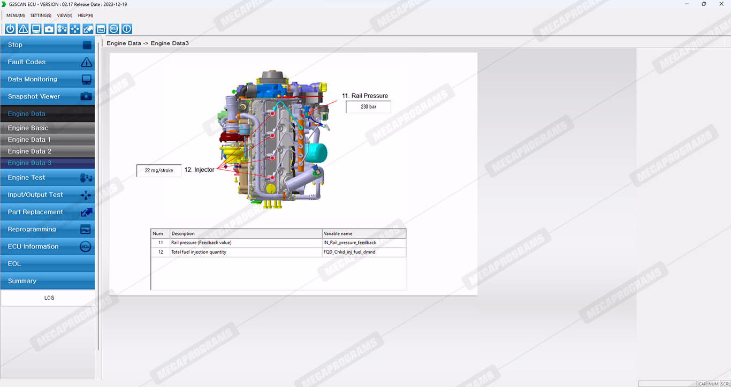
Task: Click the part replacement toolbar icon
Action: 88,29
